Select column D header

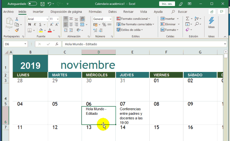99,52
